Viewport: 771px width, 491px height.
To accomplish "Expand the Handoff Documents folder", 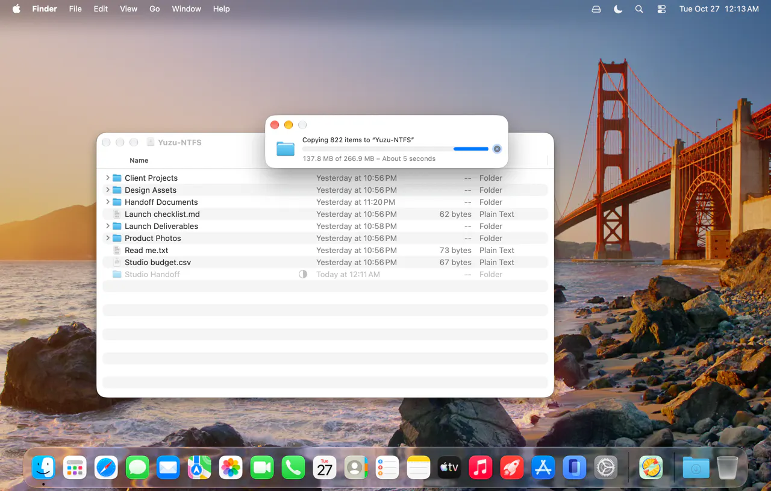I will (x=108, y=202).
